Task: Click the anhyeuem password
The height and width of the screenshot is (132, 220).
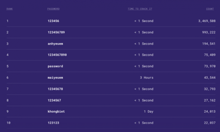Action: tap(55, 44)
